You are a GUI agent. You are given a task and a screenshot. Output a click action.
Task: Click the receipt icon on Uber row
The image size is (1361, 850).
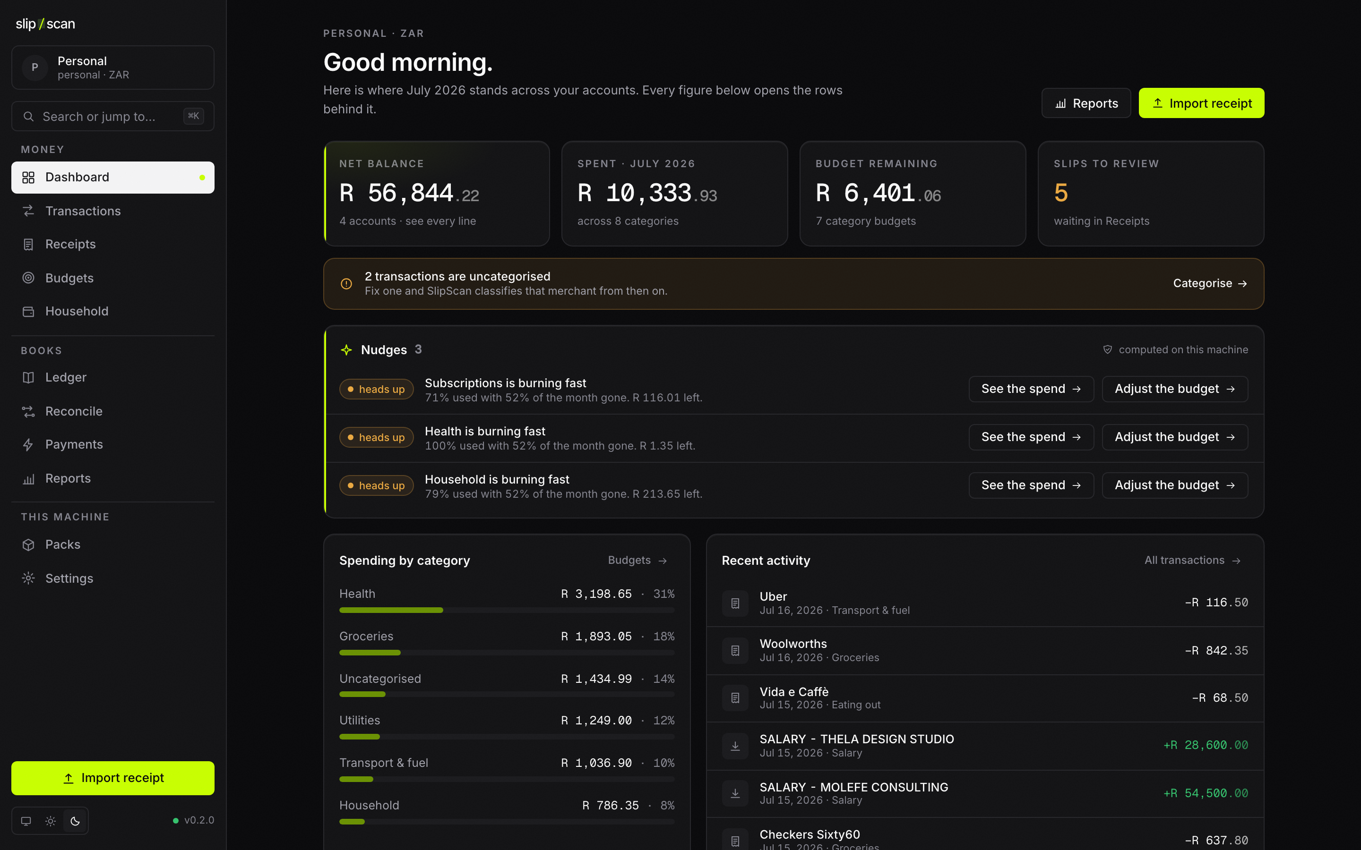pyautogui.click(x=735, y=603)
